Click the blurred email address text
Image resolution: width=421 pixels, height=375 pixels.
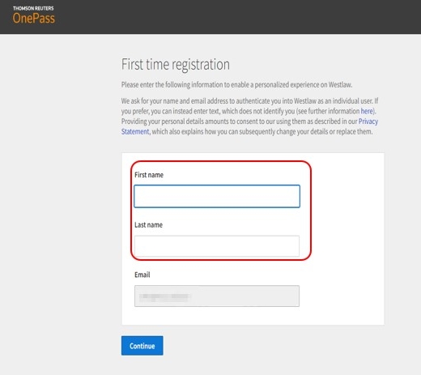tap(165, 296)
